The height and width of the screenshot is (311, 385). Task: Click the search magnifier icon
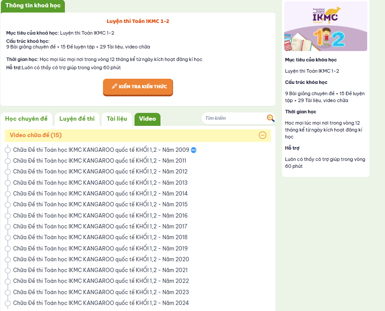pos(270,118)
